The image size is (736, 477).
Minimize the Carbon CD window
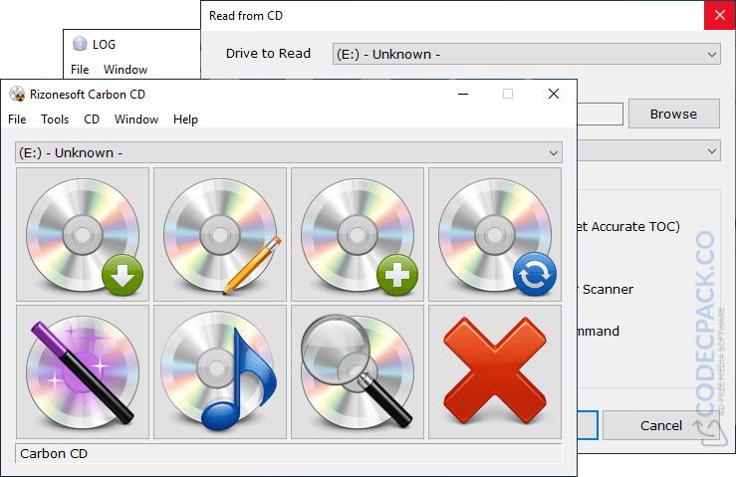(x=463, y=94)
